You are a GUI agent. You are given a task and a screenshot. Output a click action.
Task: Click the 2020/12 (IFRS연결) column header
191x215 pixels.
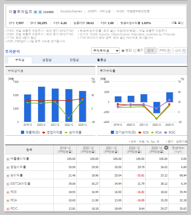point(88,150)
